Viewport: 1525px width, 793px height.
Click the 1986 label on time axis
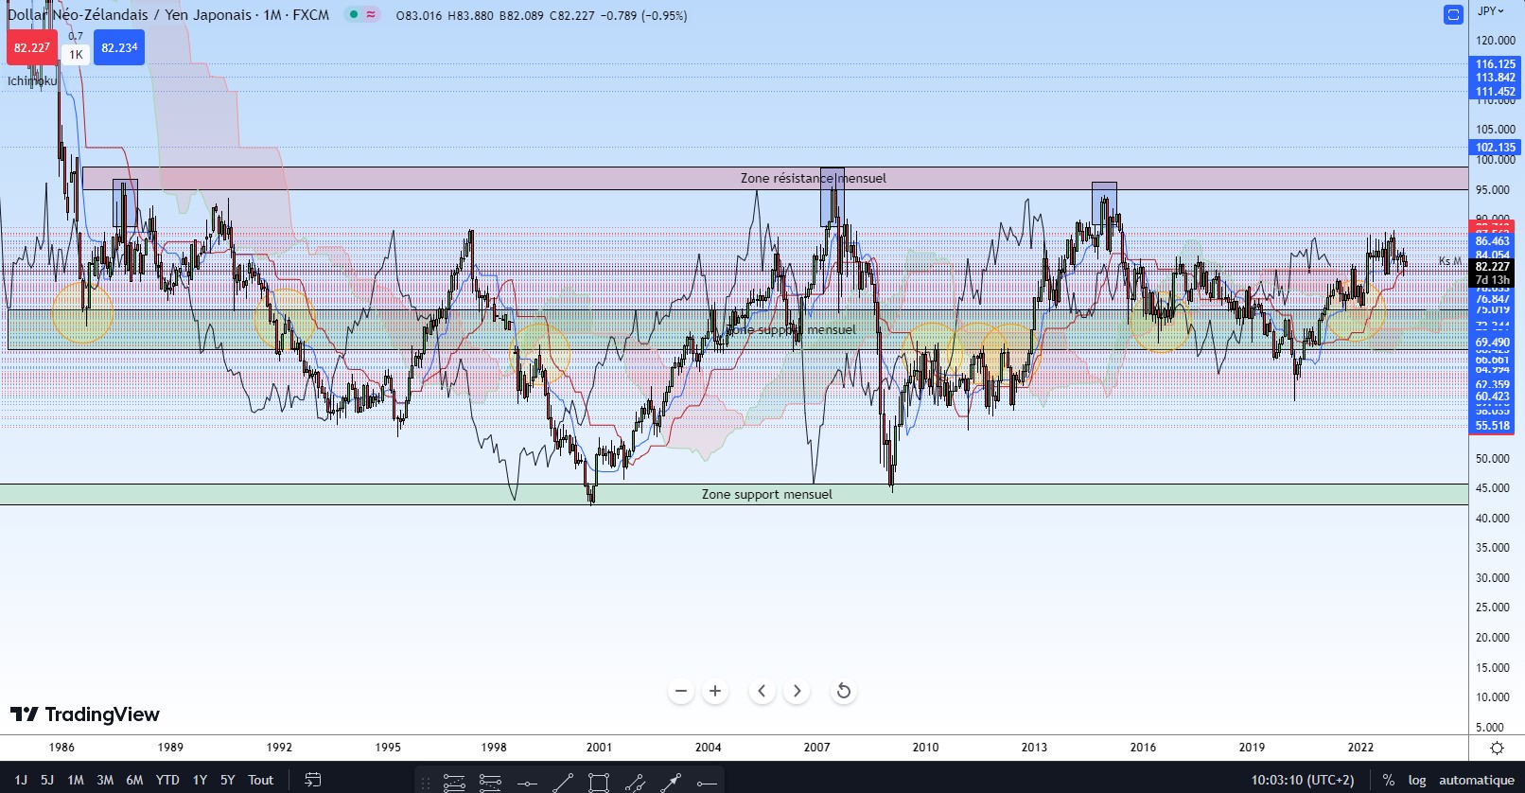[x=61, y=748]
